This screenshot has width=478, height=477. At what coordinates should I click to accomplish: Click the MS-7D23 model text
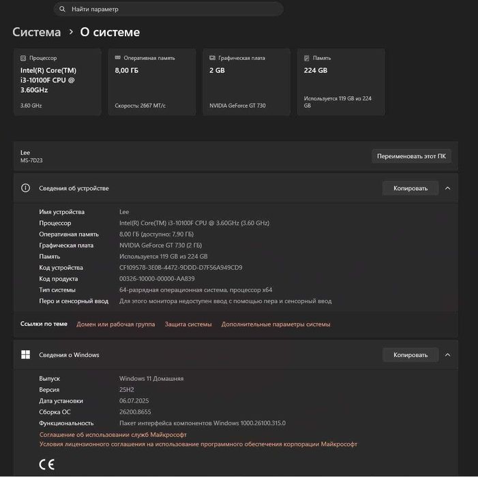click(31, 160)
